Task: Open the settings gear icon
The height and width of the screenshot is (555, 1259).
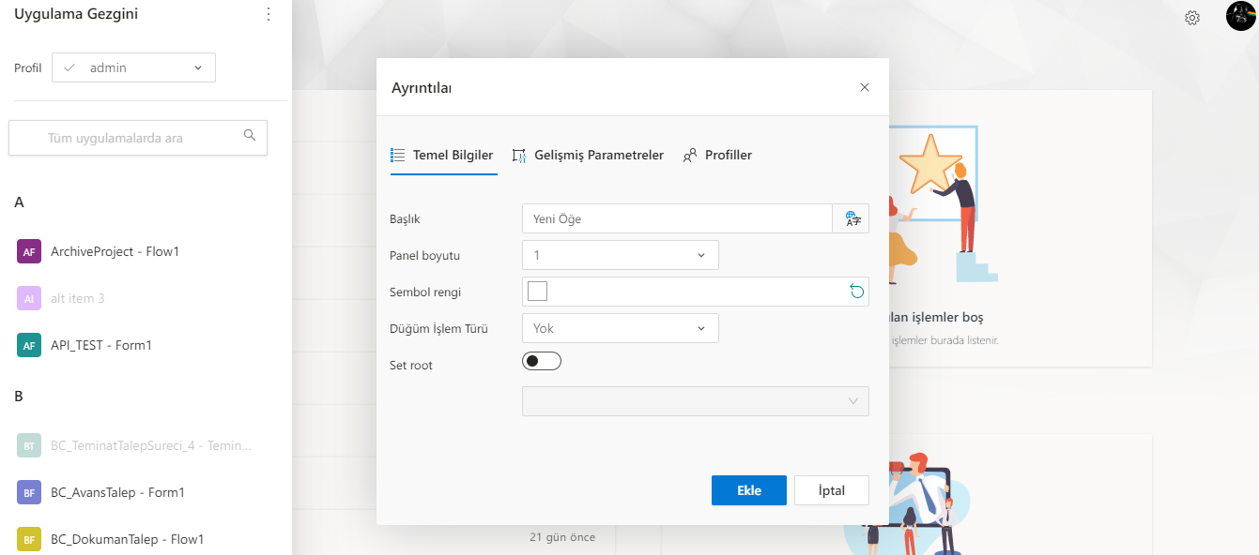Action: (x=1192, y=17)
